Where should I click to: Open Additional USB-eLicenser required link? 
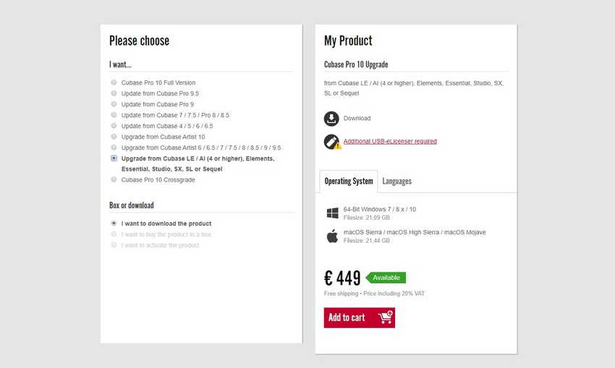pos(390,142)
